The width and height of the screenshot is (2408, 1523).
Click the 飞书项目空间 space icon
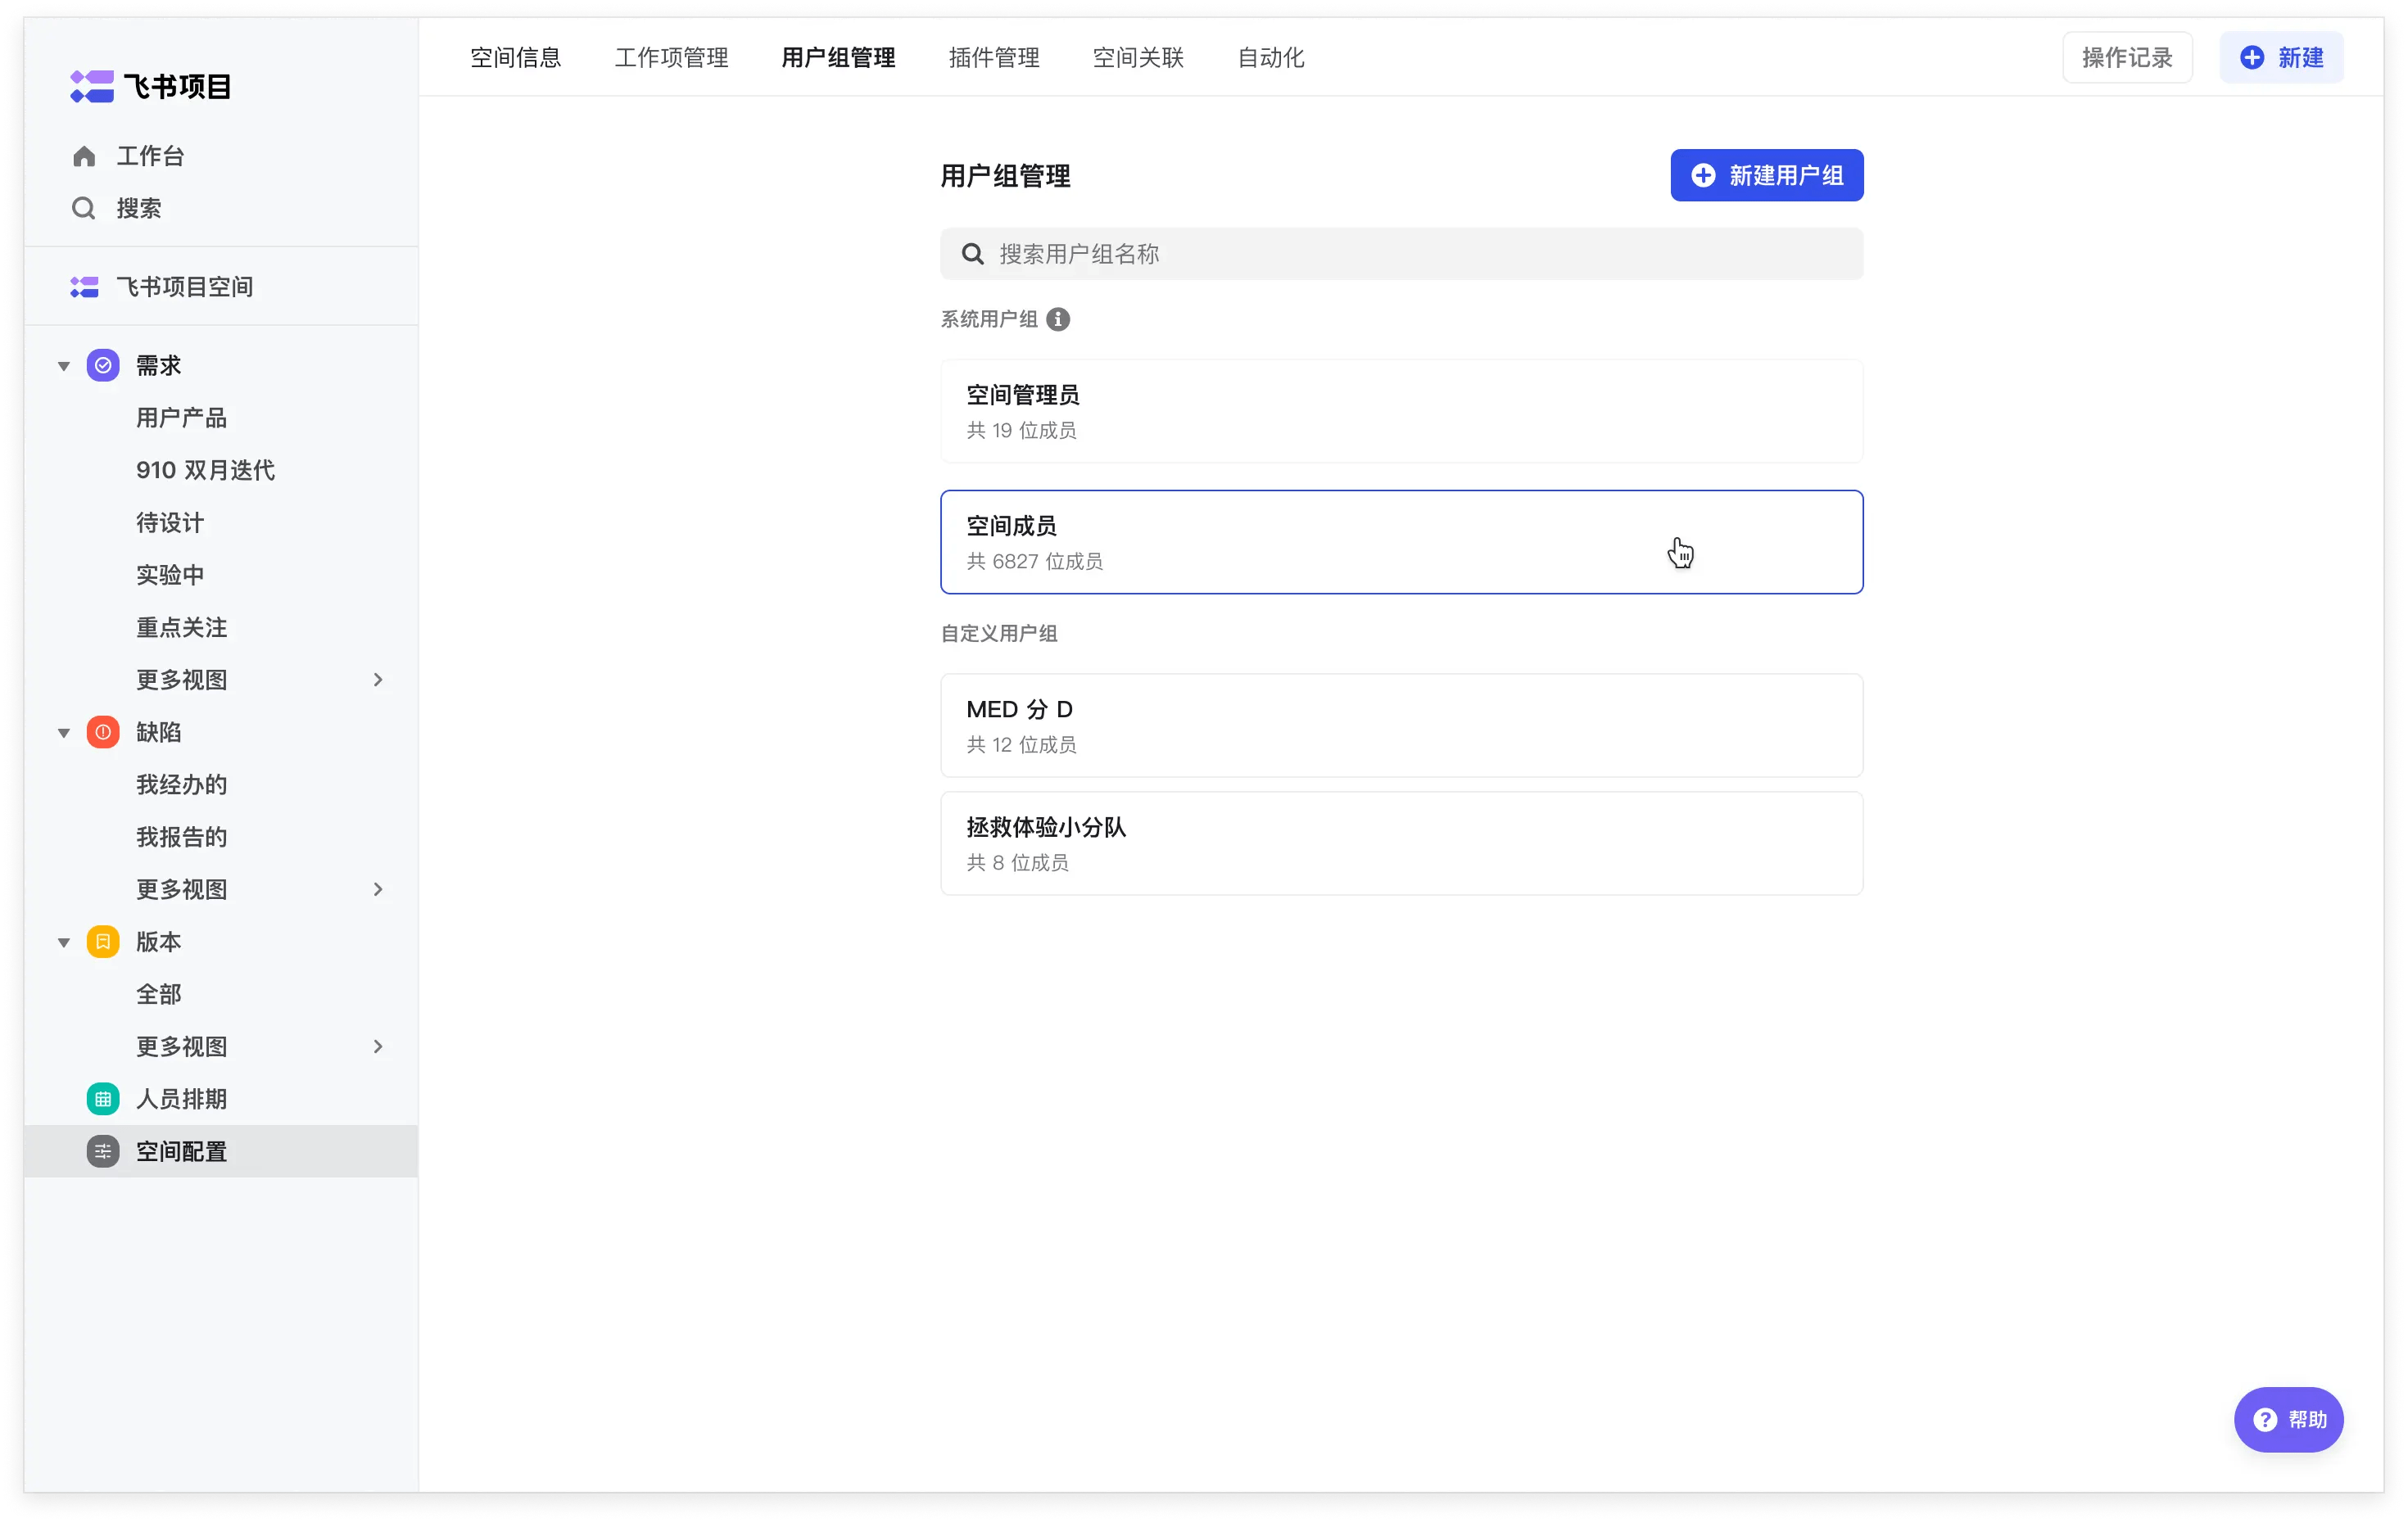click(84, 287)
